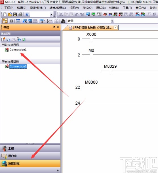Select highlighted Connection1 under 所有连接目标
The width and height of the screenshot is (158, 173).
[x=18, y=66]
